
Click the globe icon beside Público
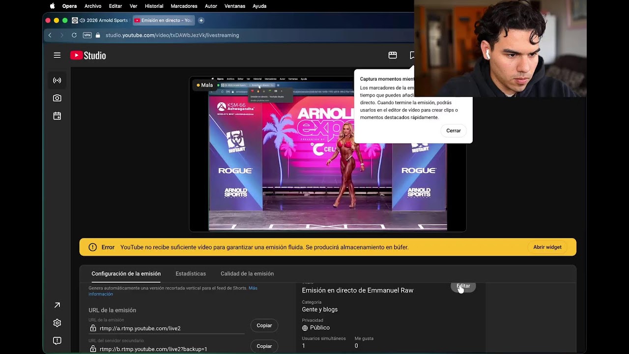point(305,328)
